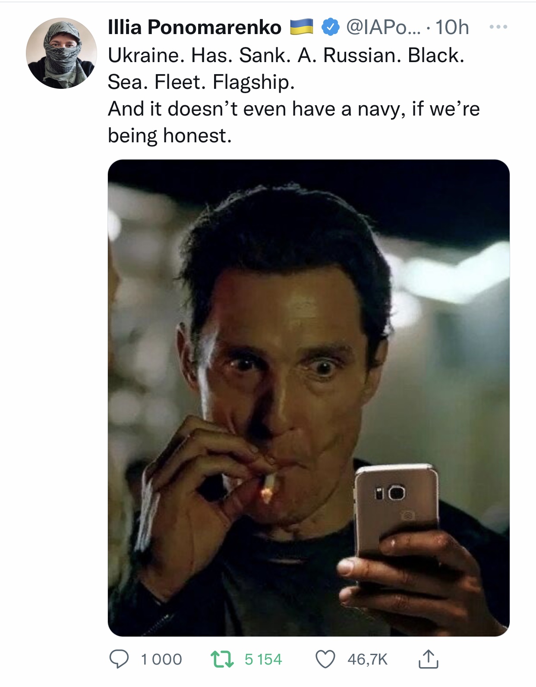Open the @IAPo... handle link
Image resolution: width=536 pixels, height=687 pixels.
pos(383,28)
